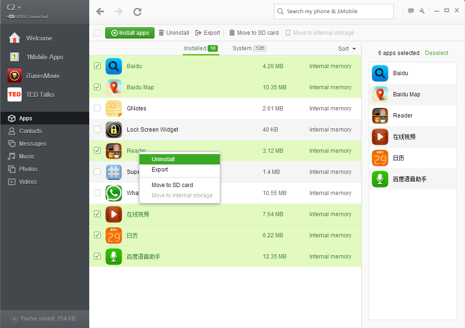
Task: Uncheck the Baidu app checkbox
Action: pos(97,66)
